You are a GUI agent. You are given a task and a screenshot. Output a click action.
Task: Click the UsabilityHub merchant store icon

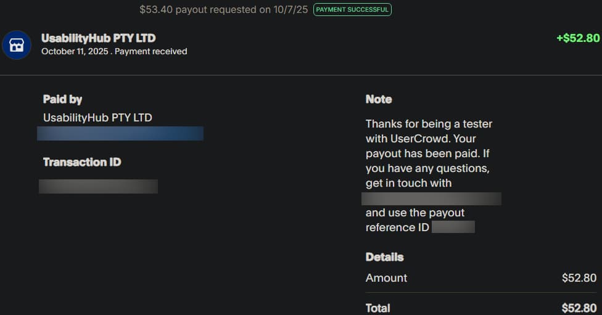point(17,45)
